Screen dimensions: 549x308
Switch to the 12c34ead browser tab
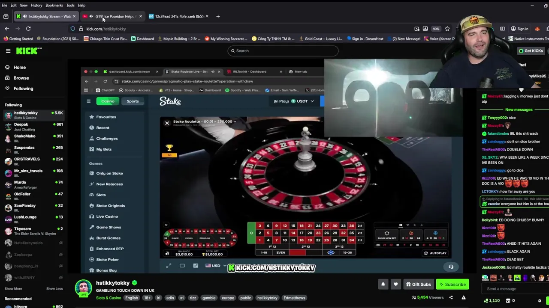[179, 16]
